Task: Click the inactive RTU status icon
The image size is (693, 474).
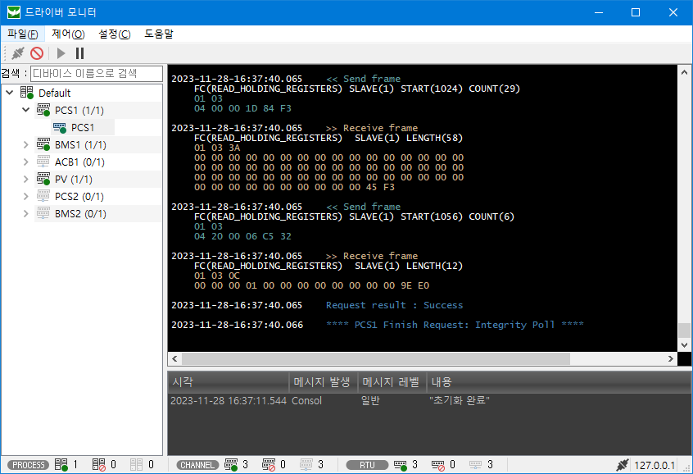Action: coord(476,465)
